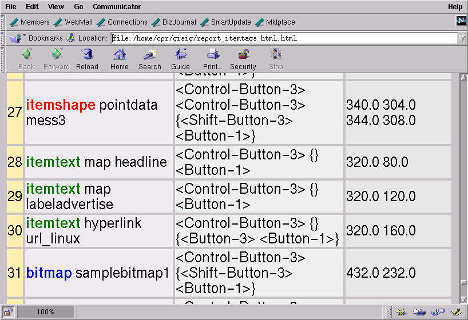Open Navigator from component bar icon
This screenshot has height=320, width=468.
pos(401,312)
